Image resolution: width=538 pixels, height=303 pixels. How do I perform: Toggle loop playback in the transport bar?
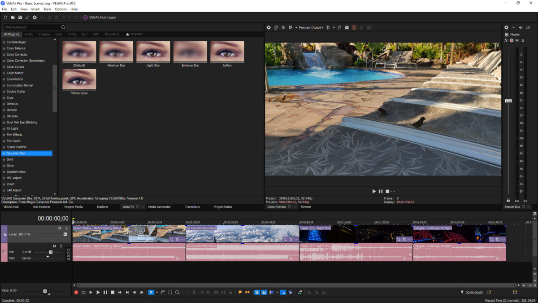click(x=83, y=292)
